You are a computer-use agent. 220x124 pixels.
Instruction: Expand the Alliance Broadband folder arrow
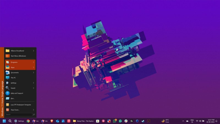(34, 51)
